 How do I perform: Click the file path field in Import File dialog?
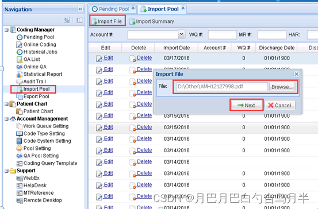pos(222,87)
